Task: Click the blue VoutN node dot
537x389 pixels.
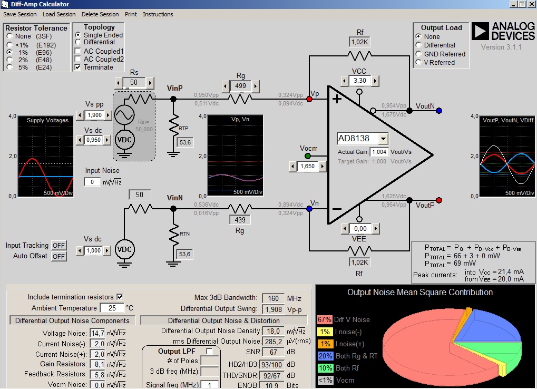Action: [x=439, y=111]
